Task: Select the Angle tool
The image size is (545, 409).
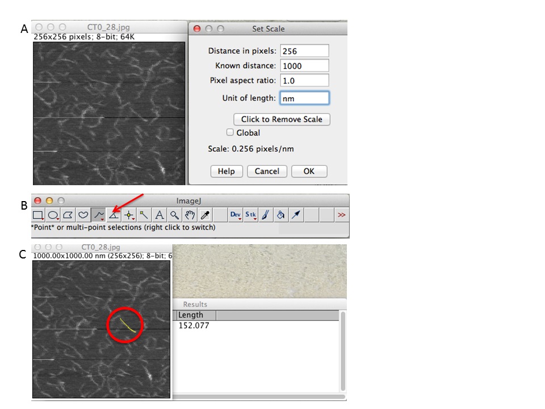Action: (114, 215)
